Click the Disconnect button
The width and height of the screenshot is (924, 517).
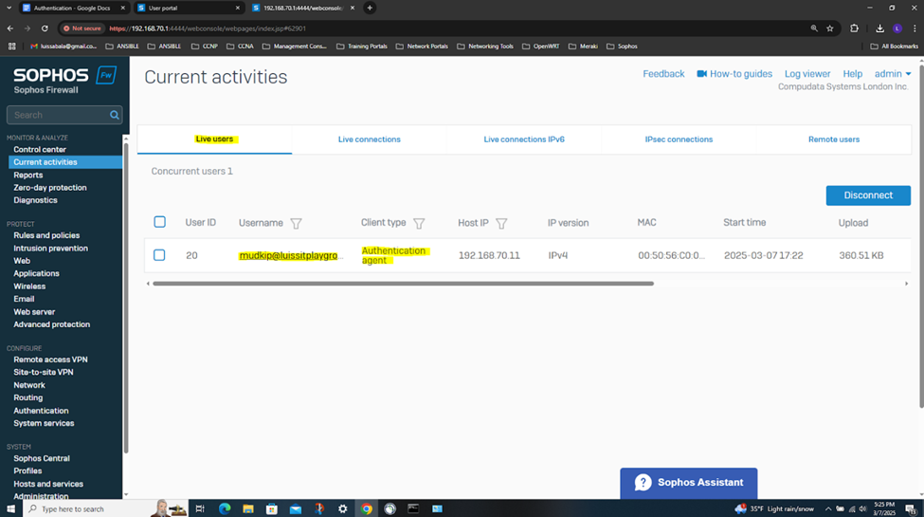pos(868,195)
